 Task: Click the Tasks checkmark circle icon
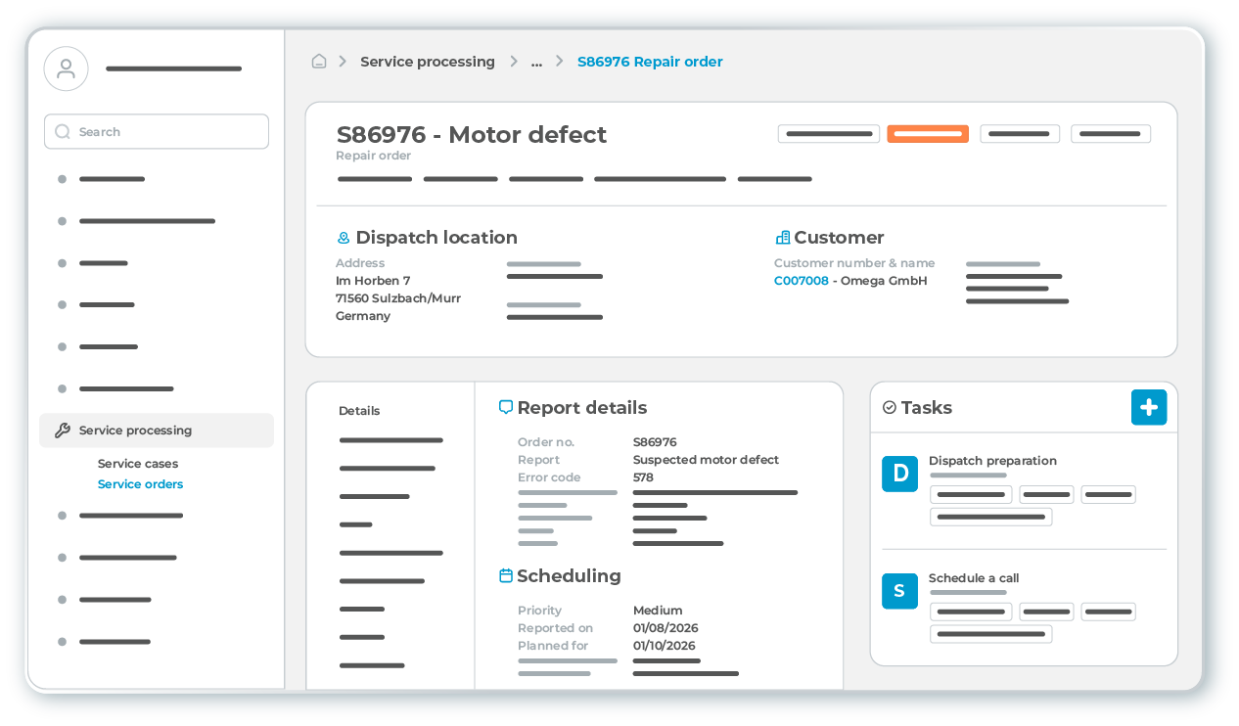click(x=890, y=407)
